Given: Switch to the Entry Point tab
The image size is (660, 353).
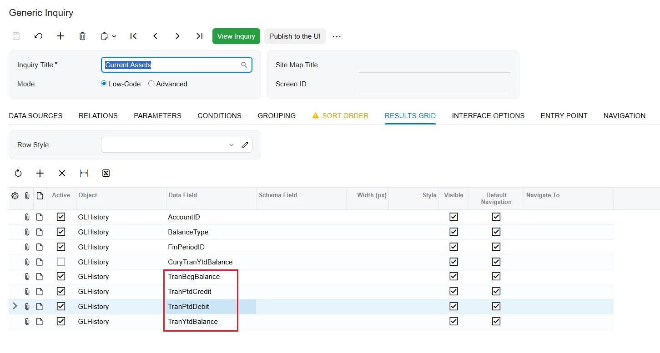Looking at the screenshot, I should coord(564,116).
